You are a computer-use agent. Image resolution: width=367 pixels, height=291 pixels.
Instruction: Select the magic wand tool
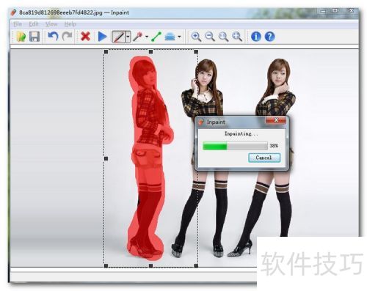click(x=138, y=37)
